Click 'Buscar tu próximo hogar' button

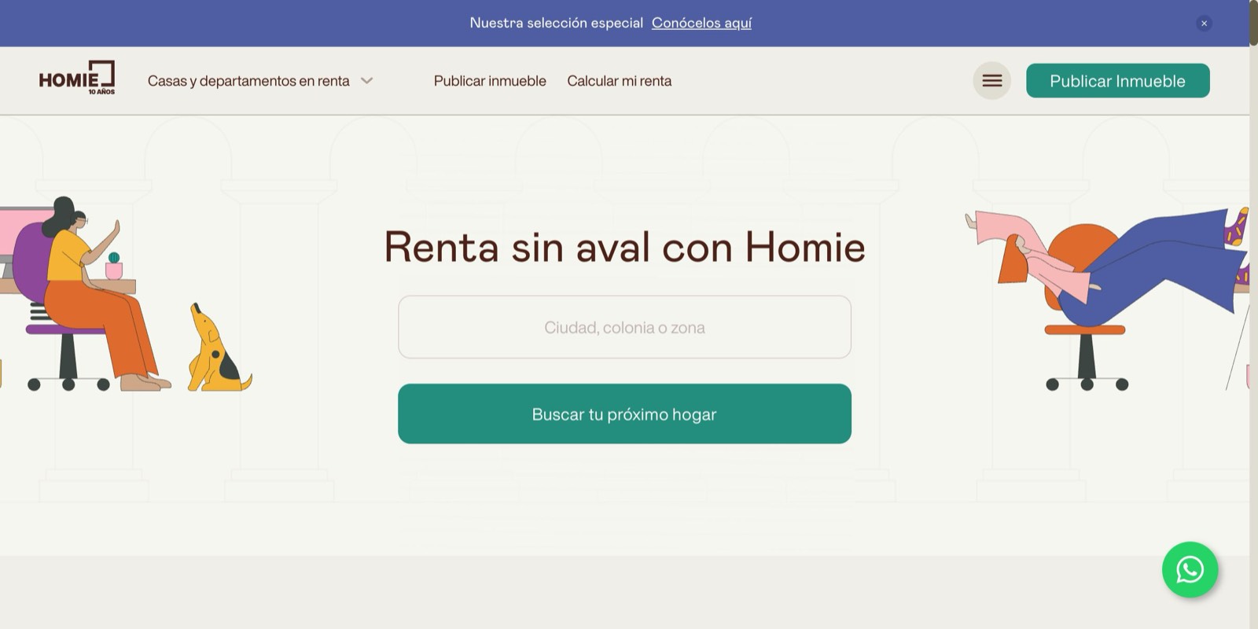click(x=624, y=414)
